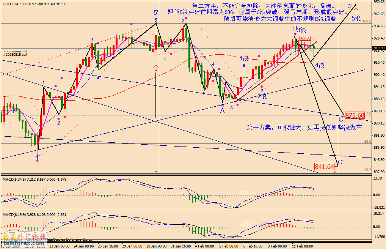The image size is (386, 249).
Task: Select the 841.64 target price box
Action: click(324, 166)
